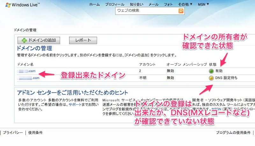Click the DNS 設定待ち status text
The width and height of the screenshot is (255, 146).
(226, 78)
